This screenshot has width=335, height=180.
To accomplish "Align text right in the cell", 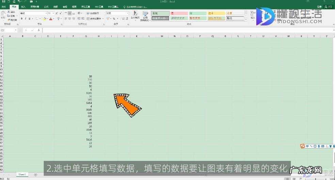I will (x=74, y=19).
